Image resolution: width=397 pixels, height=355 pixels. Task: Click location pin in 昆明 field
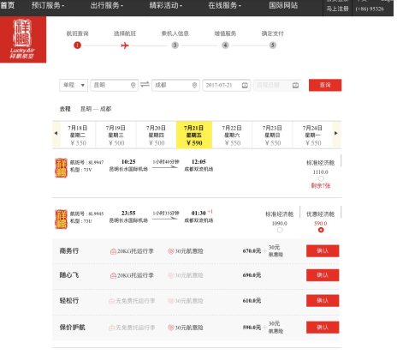(133, 85)
